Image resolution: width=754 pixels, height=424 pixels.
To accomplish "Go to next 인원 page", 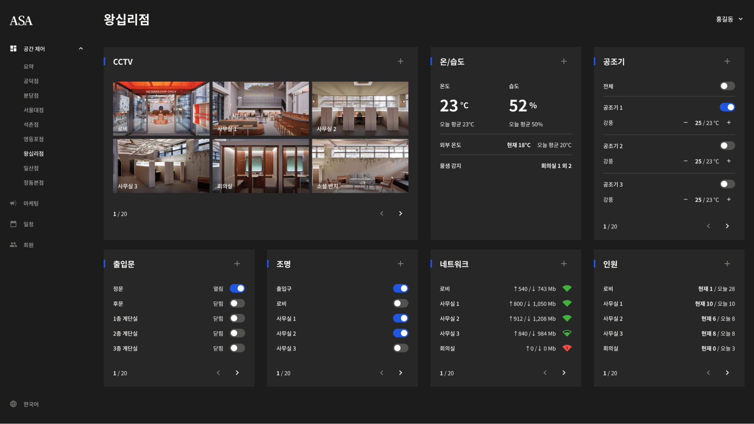I will (x=727, y=373).
